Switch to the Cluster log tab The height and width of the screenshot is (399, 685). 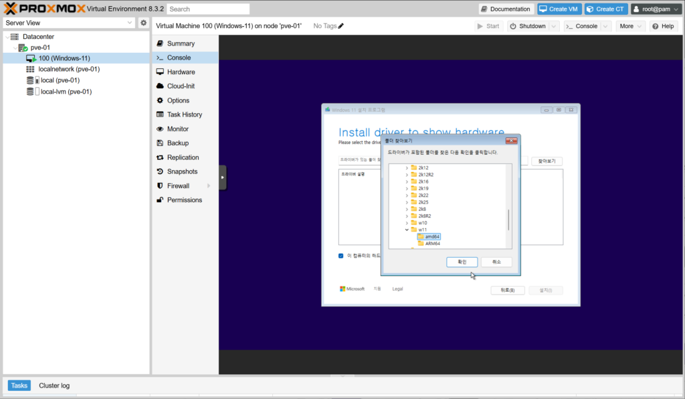point(54,386)
